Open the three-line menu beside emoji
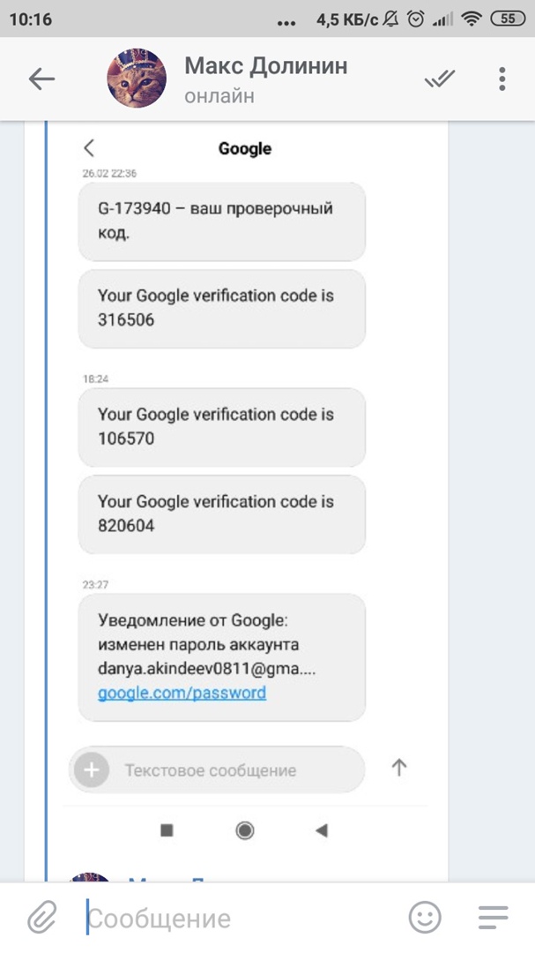Screen dimensions: 535x953 point(493,919)
